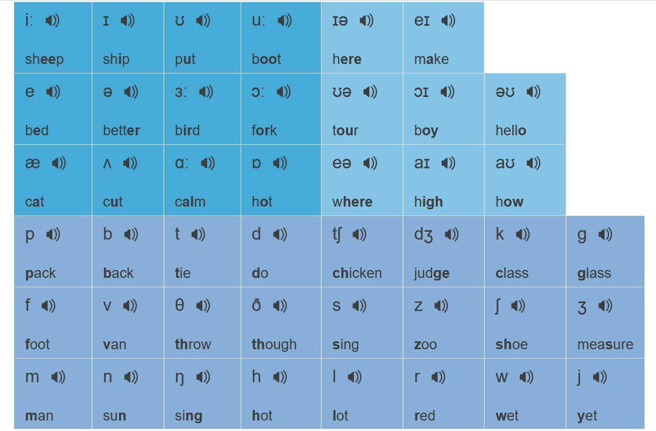This screenshot has height=431, width=656.
Task: Play the 'measure' consonant sound
Action: pyautogui.click(x=605, y=306)
